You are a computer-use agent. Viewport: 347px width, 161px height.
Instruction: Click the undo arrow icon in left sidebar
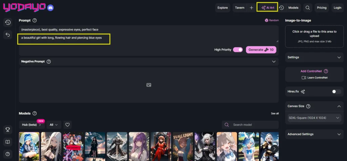tap(8, 35)
